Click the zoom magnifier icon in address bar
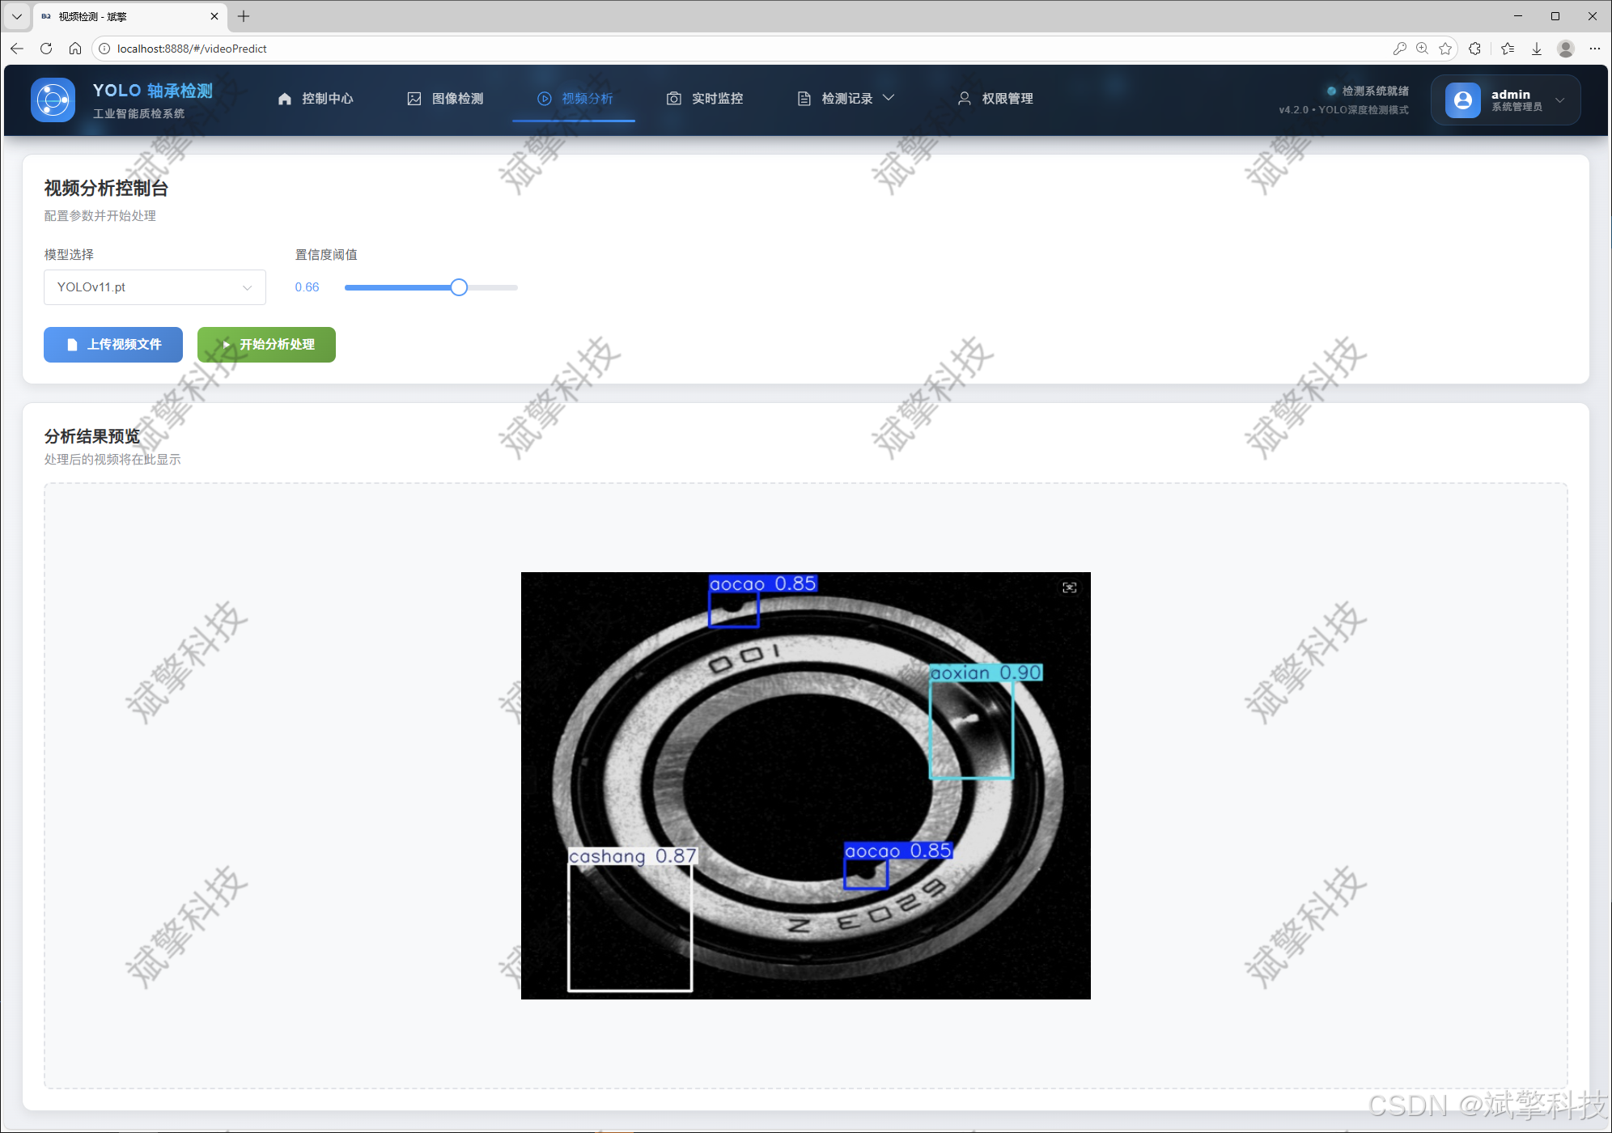The height and width of the screenshot is (1133, 1612). click(x=1422, y=49)
